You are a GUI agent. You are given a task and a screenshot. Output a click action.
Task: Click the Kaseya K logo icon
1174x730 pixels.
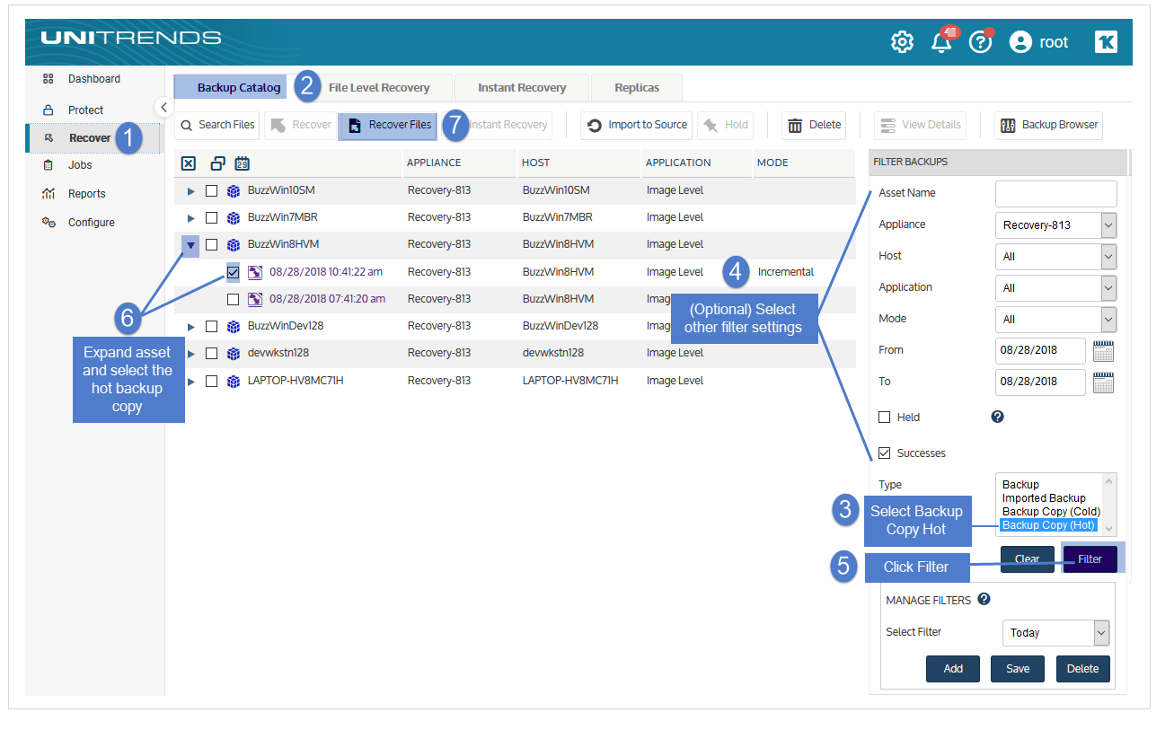click(1106, 42)
